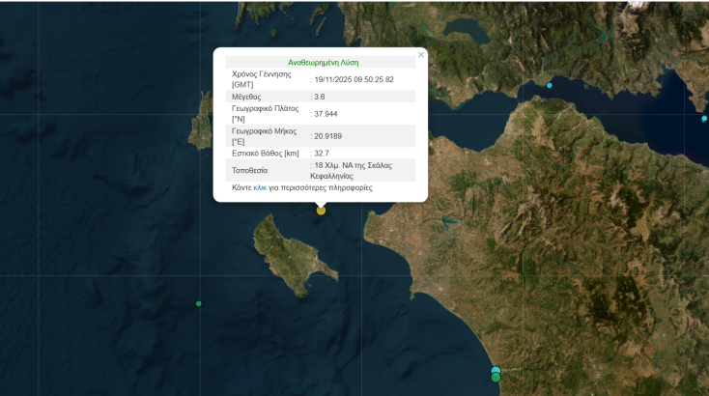Click the 'Χρόνος Γένησης [GMT]' label
This screenshot has width=709, height=396.
[x=262, y=79]
